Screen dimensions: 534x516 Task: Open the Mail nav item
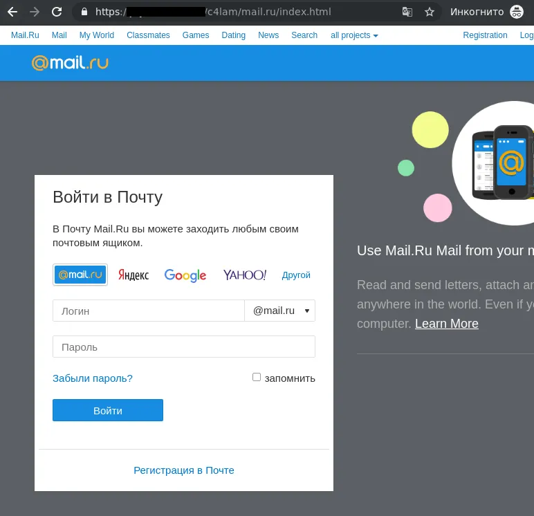click(59, 35)
